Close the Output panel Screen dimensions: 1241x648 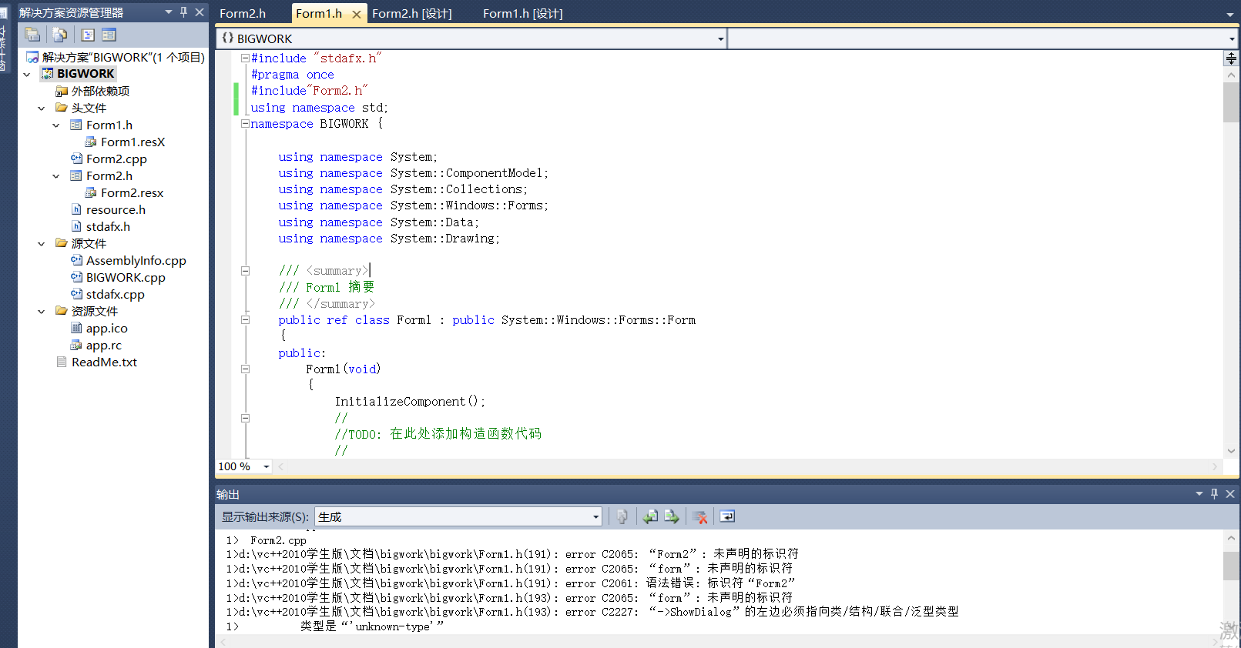coord(1230,494)
